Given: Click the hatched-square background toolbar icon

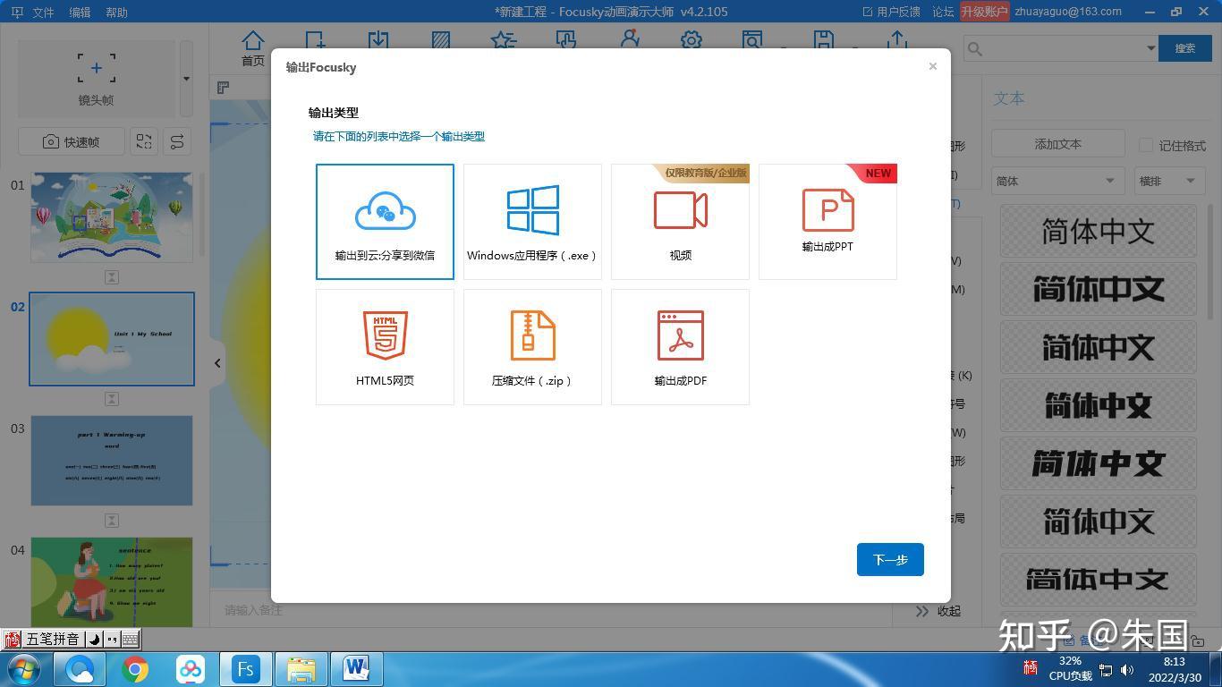Looking at the screenshot, I should [x=441, y=41].
